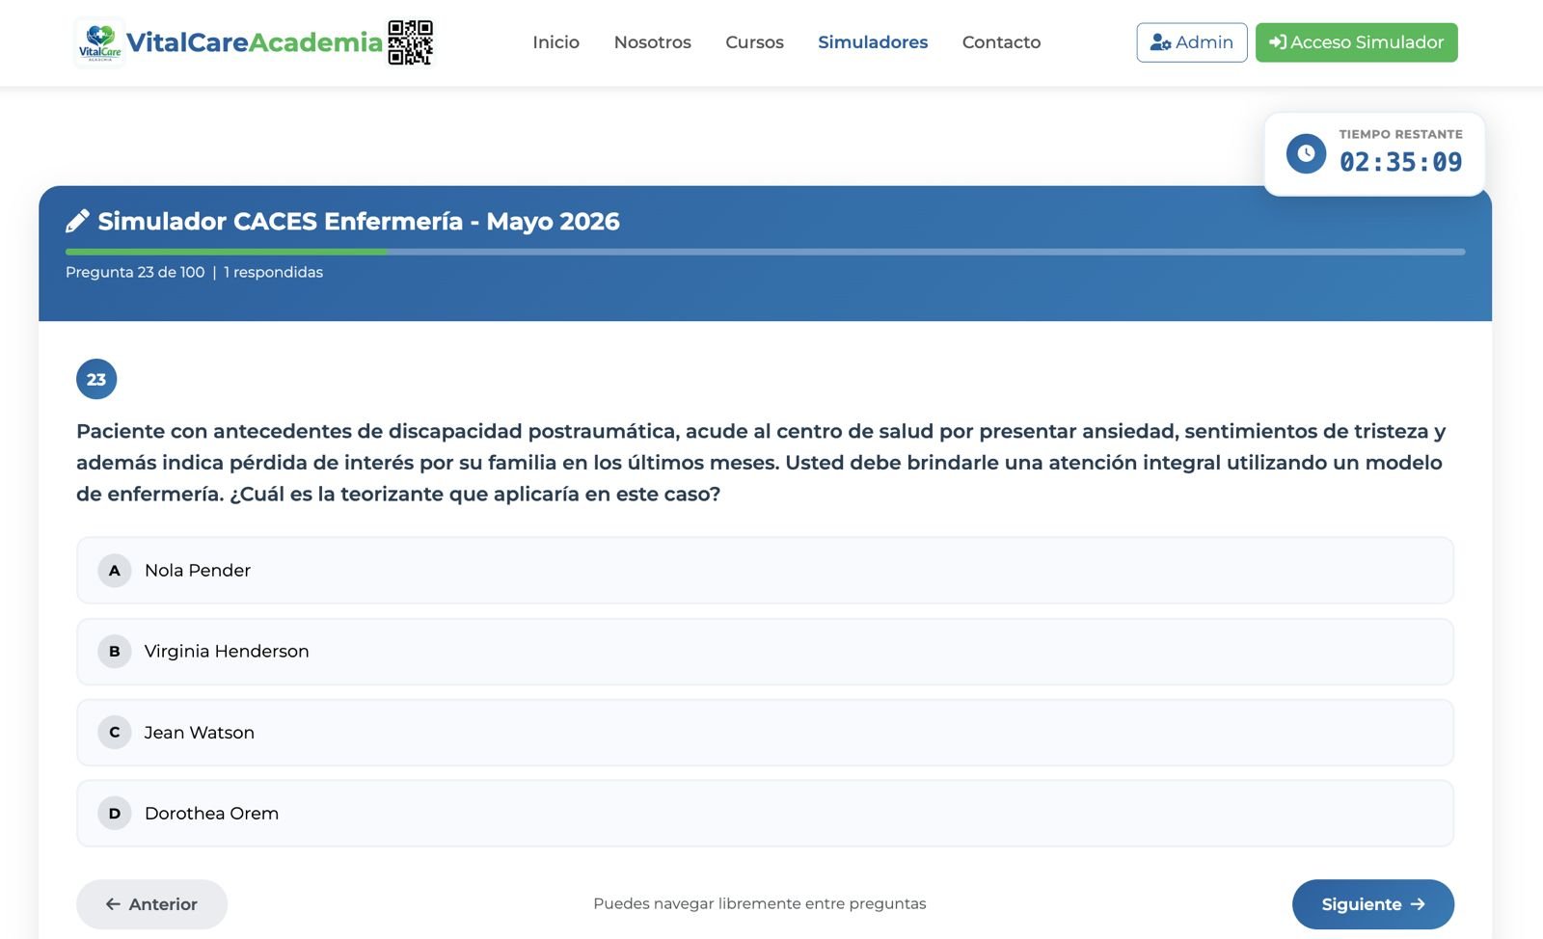Click the QR code image in header
Viewport: 1543px width, 939px height.
click(410, 42)
